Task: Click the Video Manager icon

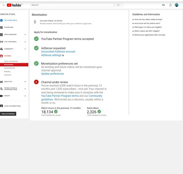Action: click(1, 34)
